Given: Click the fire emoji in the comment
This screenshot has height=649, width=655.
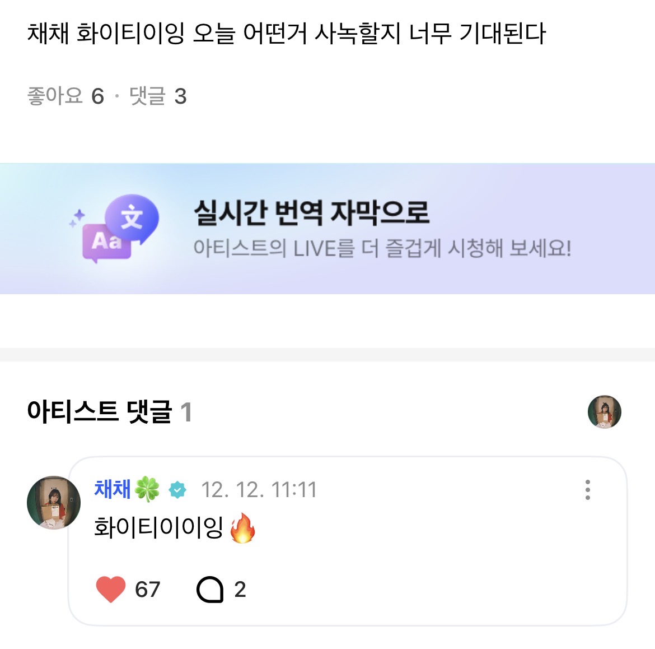Looking at the screenshot, I should click(242, 528).
